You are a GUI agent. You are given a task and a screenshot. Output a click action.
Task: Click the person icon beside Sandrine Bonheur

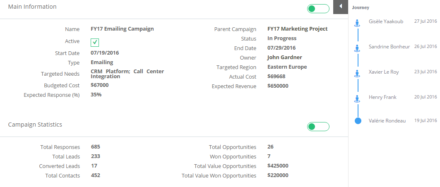tap(357, 48)
